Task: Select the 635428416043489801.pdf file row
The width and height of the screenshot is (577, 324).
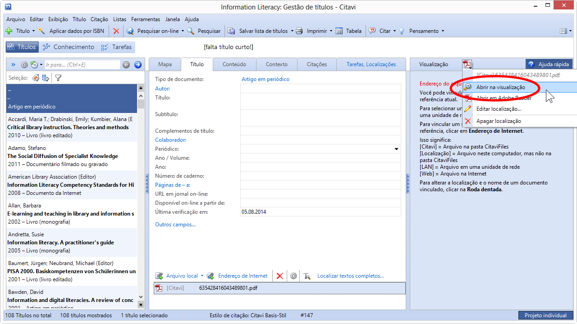Action: pos(279,288)
